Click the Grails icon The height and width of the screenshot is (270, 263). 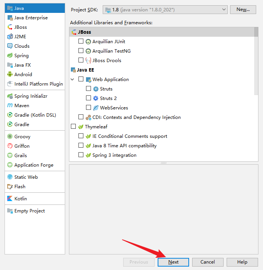pyautogui.click(x=10, y=155)
